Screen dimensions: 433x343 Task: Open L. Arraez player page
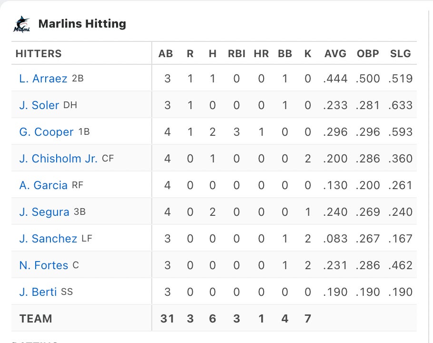pos(43,79)
